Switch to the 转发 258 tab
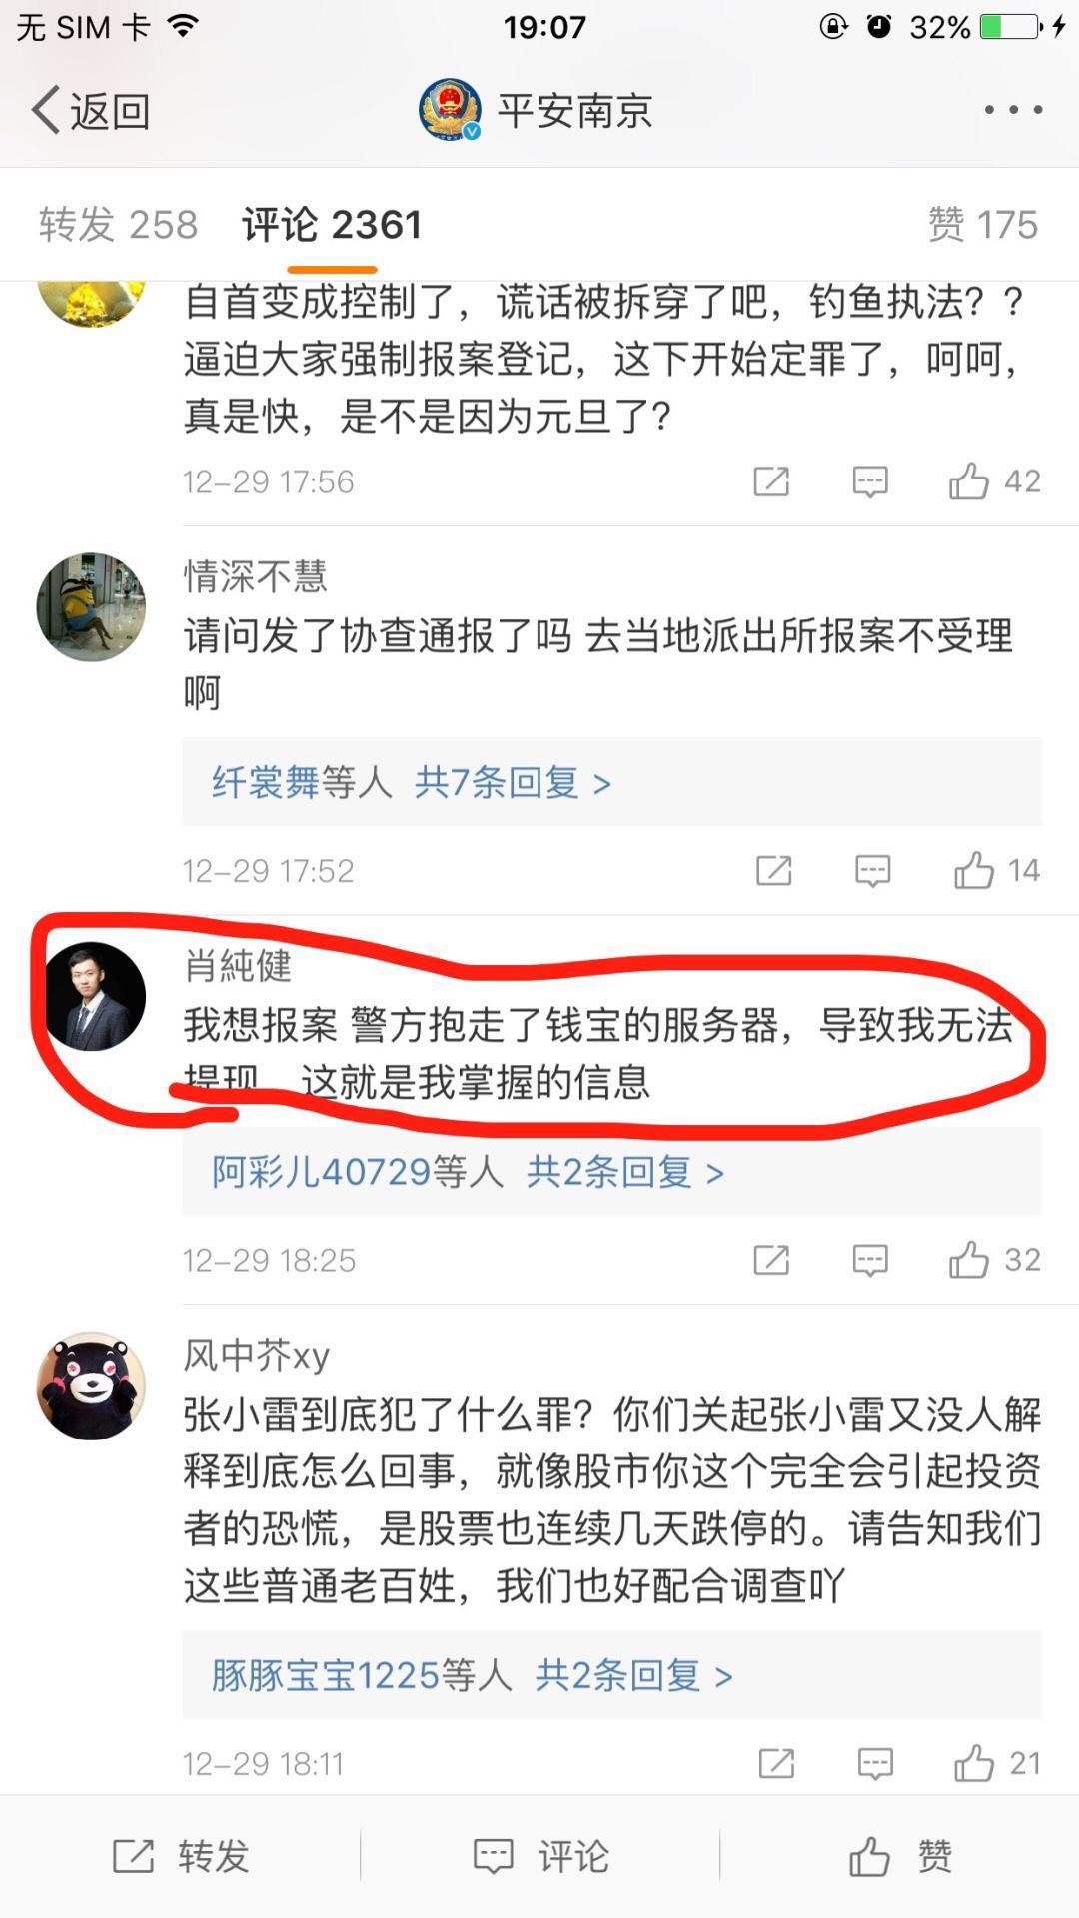 118,225
